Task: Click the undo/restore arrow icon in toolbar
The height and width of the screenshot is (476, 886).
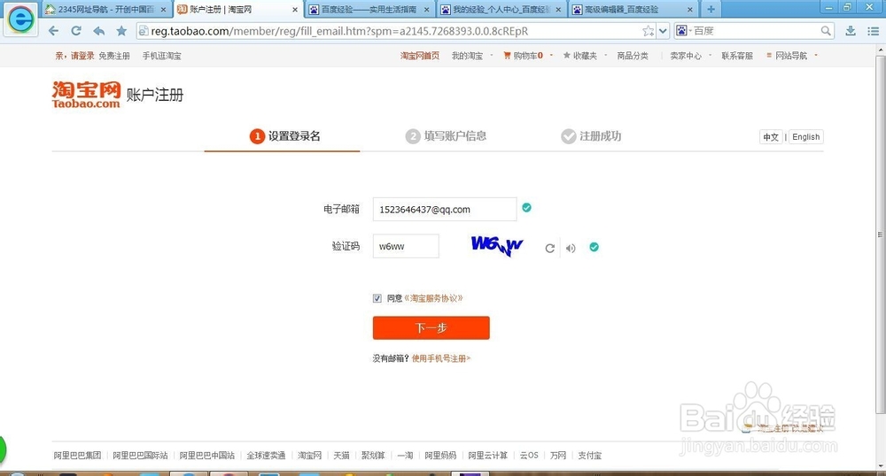Action: 99,31
